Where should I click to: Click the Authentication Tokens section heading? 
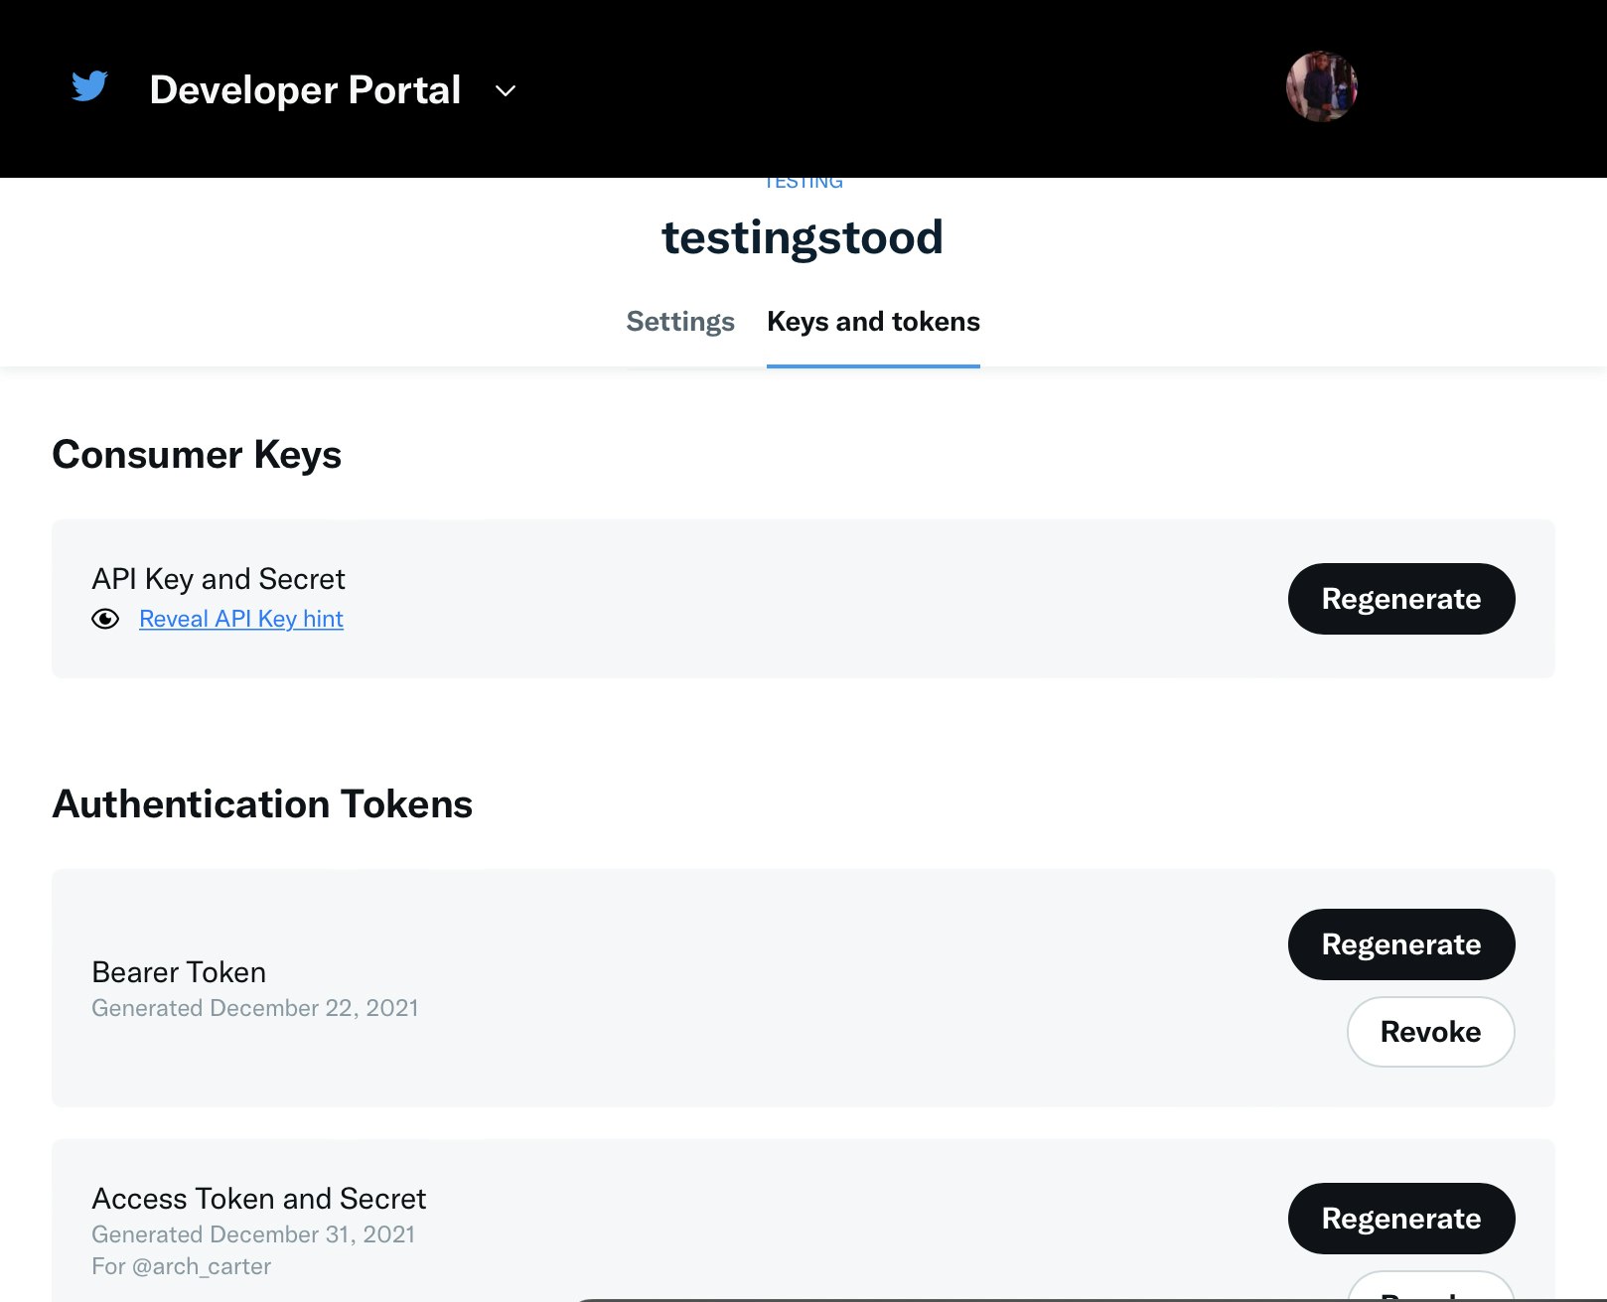pos(262,804)
